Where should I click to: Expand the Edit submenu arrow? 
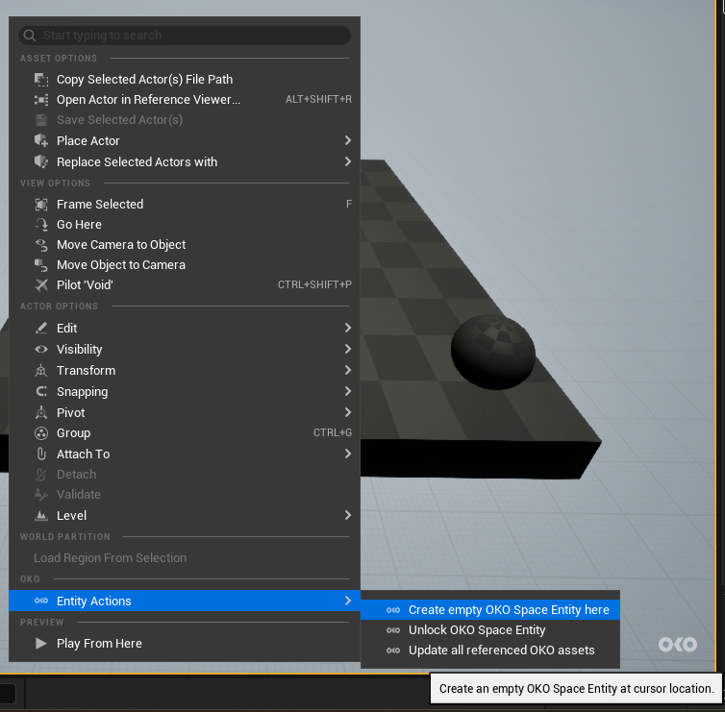pyautogui.click(x=348, y=328)
